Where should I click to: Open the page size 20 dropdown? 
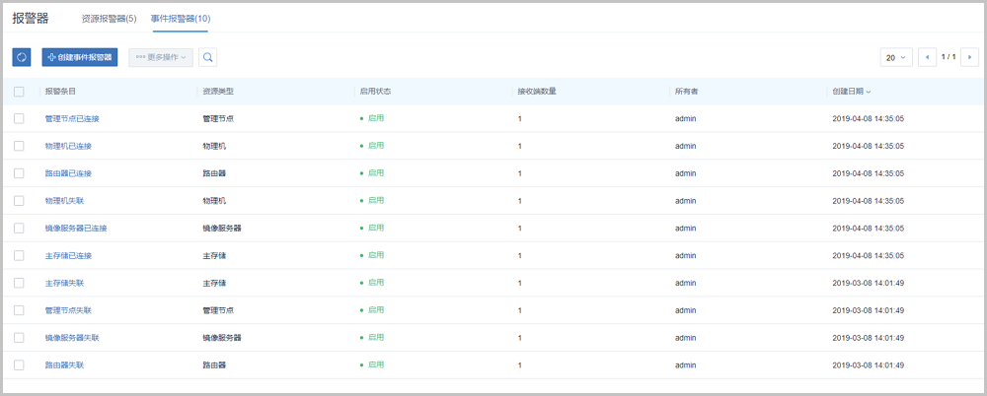[896, 57]
